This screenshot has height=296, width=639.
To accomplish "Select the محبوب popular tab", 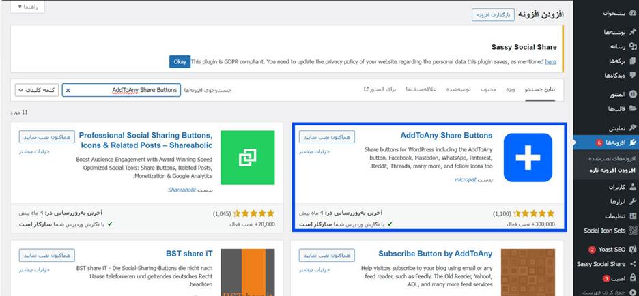I will click(488, 89).
